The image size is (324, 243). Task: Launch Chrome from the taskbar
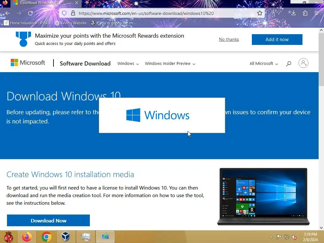46,237
